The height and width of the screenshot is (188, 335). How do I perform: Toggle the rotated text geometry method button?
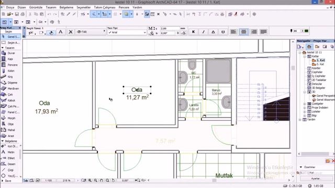click(x=51, y=33)
